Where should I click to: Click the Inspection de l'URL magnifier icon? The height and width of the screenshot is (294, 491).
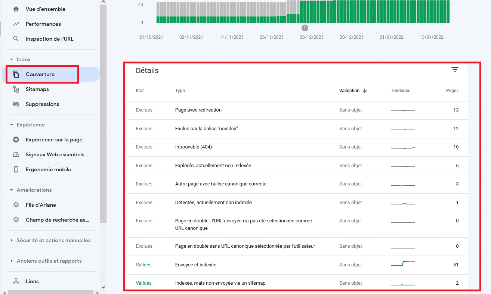tap(16, 39)
